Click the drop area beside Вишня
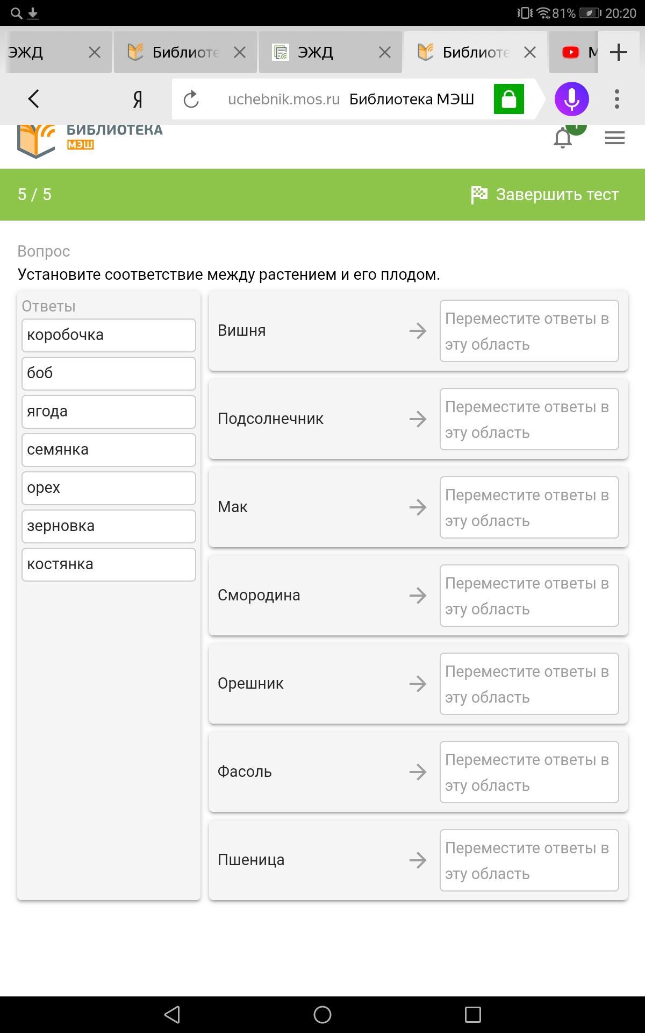 point(529,331)
